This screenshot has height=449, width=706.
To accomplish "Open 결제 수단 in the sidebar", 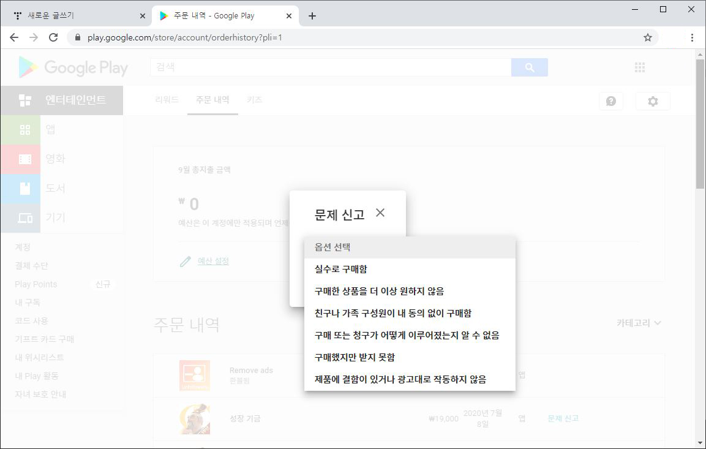I will [x=31, y=266].
